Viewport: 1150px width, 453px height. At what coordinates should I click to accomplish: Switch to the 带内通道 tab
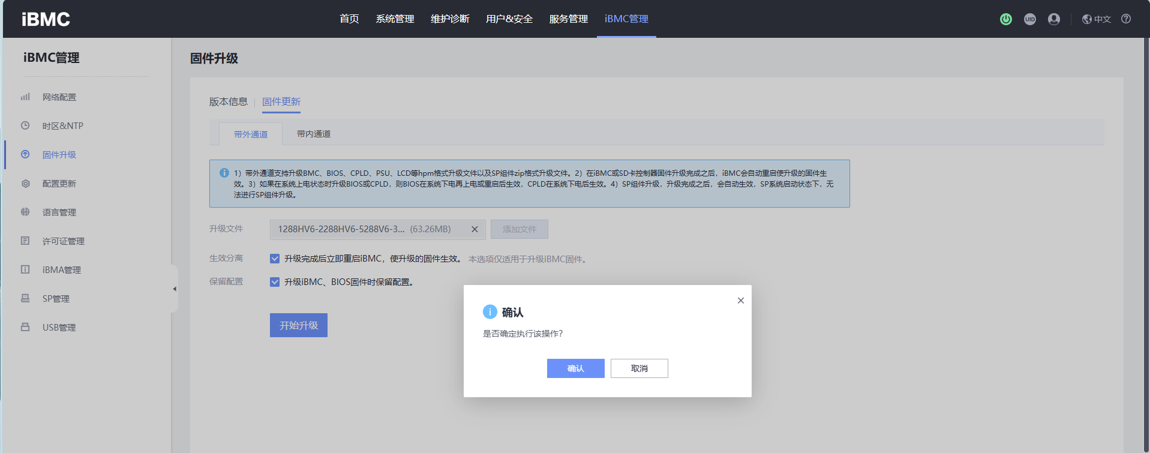point(314,134)
